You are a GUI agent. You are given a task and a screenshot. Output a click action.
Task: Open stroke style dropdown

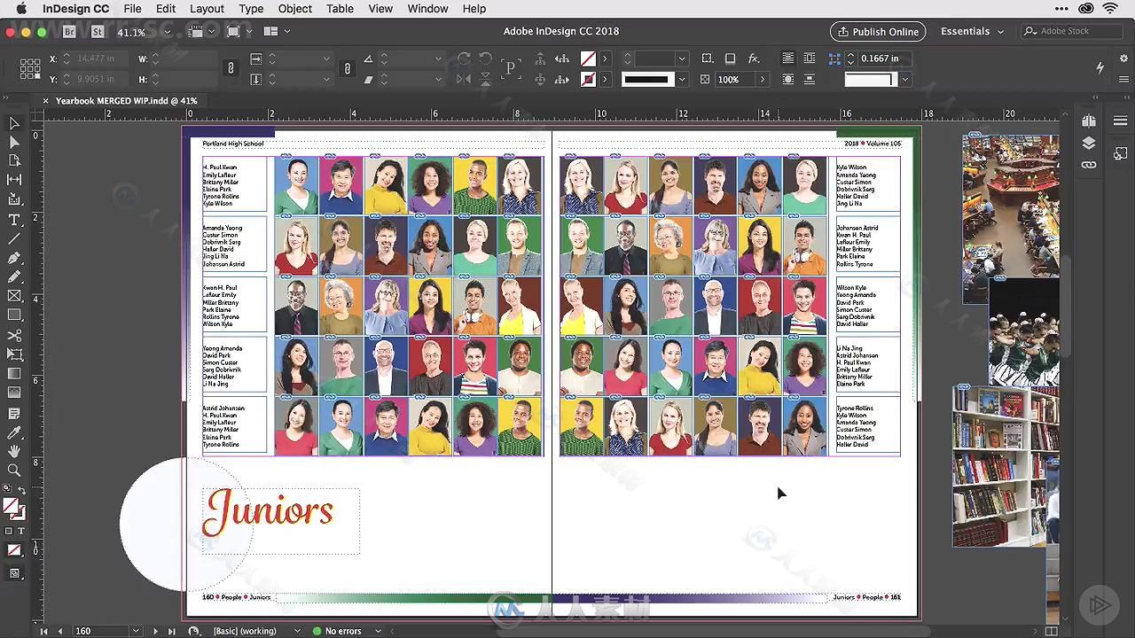(681, 80)
